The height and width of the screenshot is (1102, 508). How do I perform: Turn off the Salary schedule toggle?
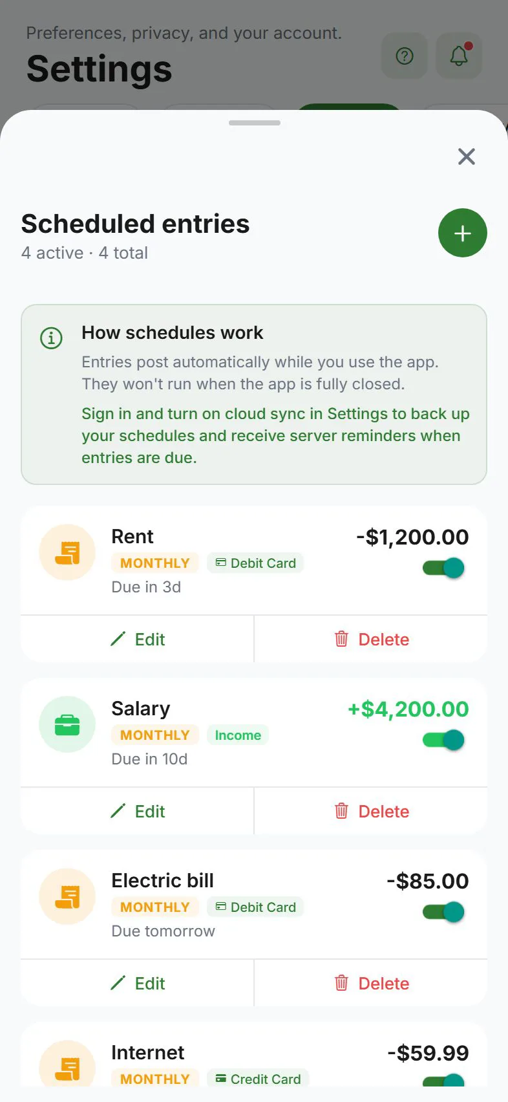click(443, 740)
